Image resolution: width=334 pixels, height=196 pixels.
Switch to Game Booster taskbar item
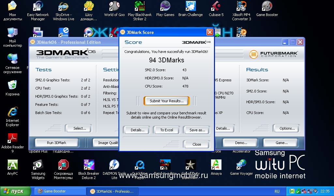click(x=60, y=191)
